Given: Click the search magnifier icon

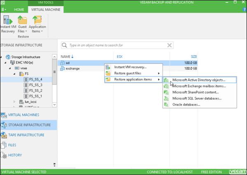Looking at the screenshot, I should (64, 45).
